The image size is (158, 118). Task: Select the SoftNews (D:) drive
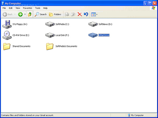(93, 24)
